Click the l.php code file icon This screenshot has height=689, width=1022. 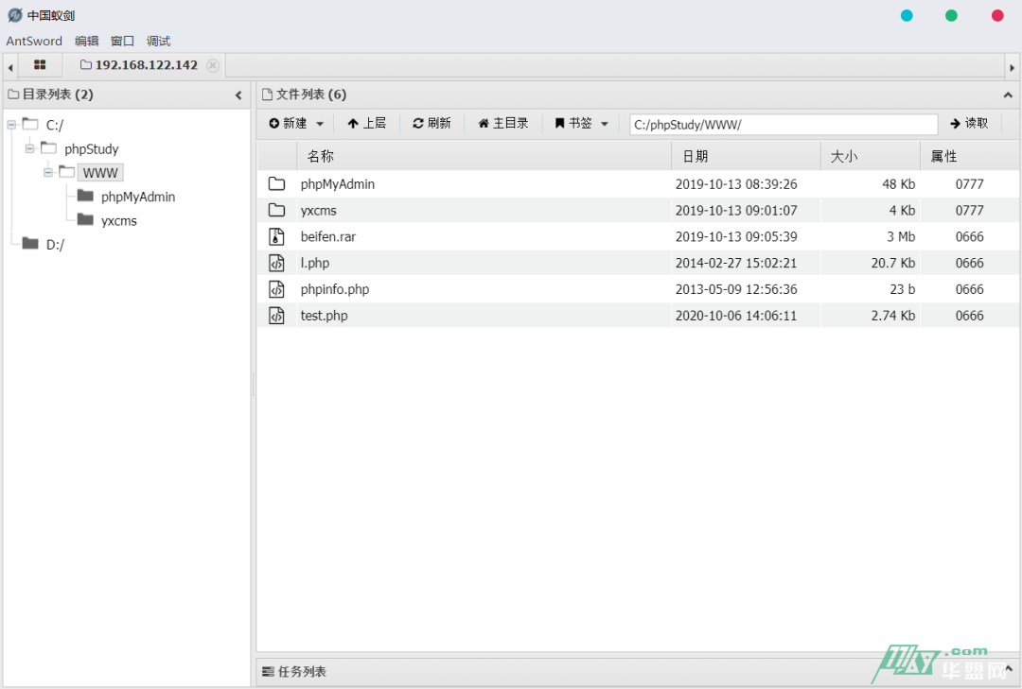click(276, 264)
